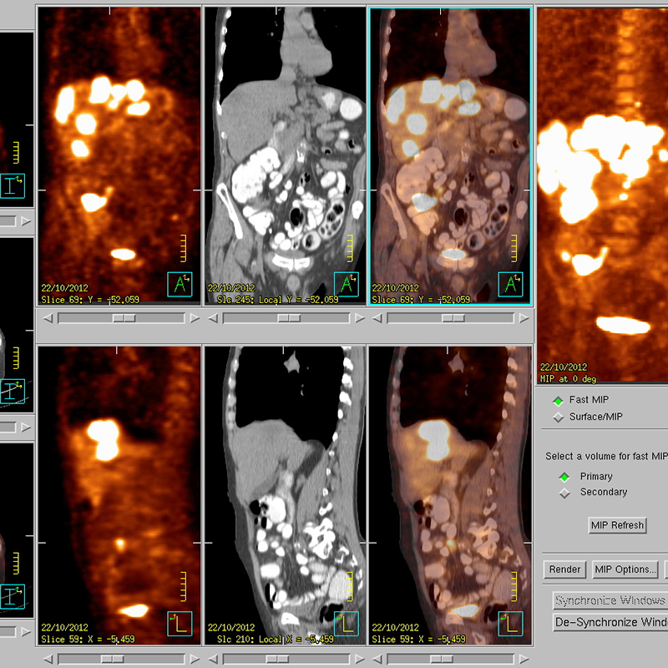Click the right arrow below the top left-edge viewport
The image size is (668, 668).
(x=27, y=221)
